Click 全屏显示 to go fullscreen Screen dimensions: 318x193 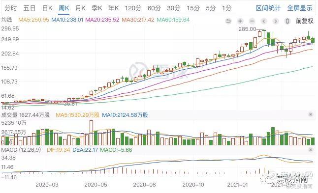(300, 8)
